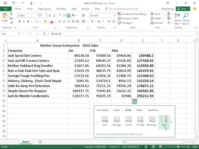
Task: Adjust the zoom slider handle
Action: click(x=178, y=147)
